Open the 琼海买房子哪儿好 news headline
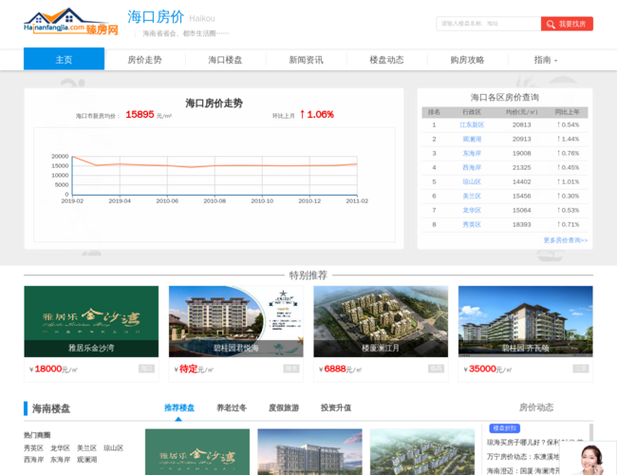Screen dimensions: 617x475 pyautogui.click(x=524, y=443)
